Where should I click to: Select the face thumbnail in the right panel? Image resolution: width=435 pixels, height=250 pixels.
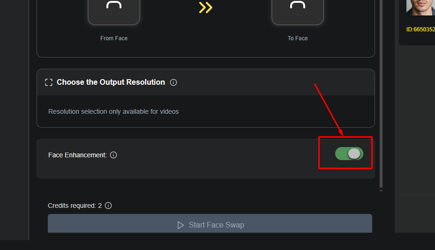coord(420,7)
